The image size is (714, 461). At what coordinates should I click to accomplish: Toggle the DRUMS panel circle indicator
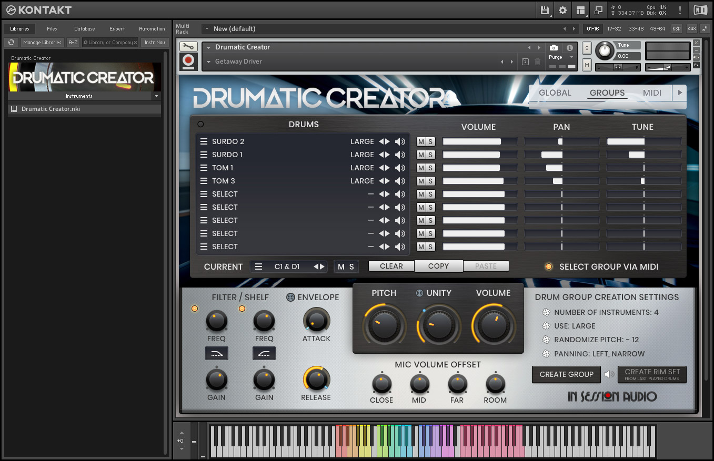[x=200, y=125]
